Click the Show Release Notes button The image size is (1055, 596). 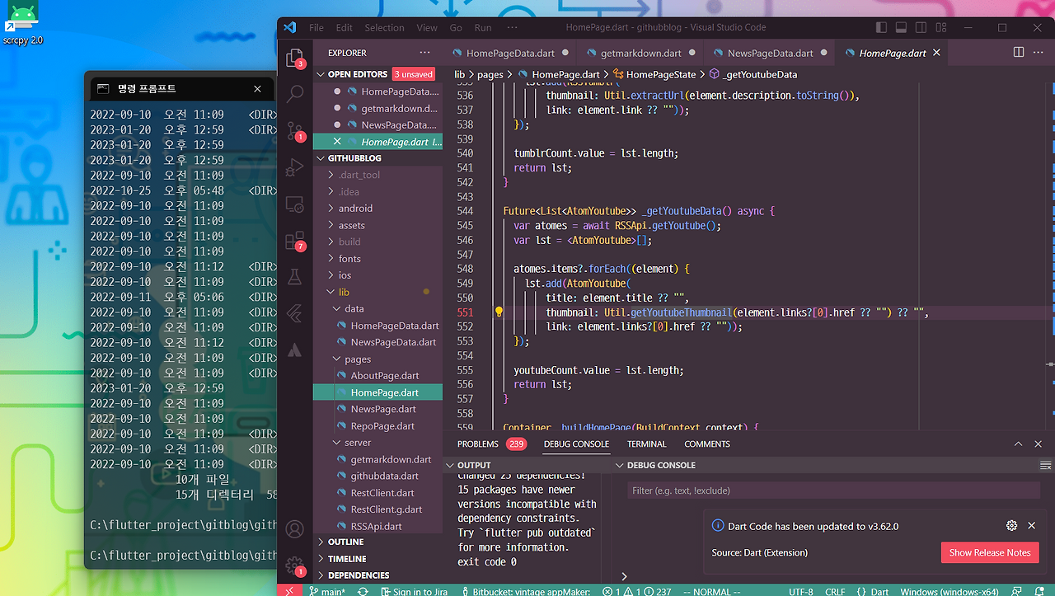click(x=990, y=552)
